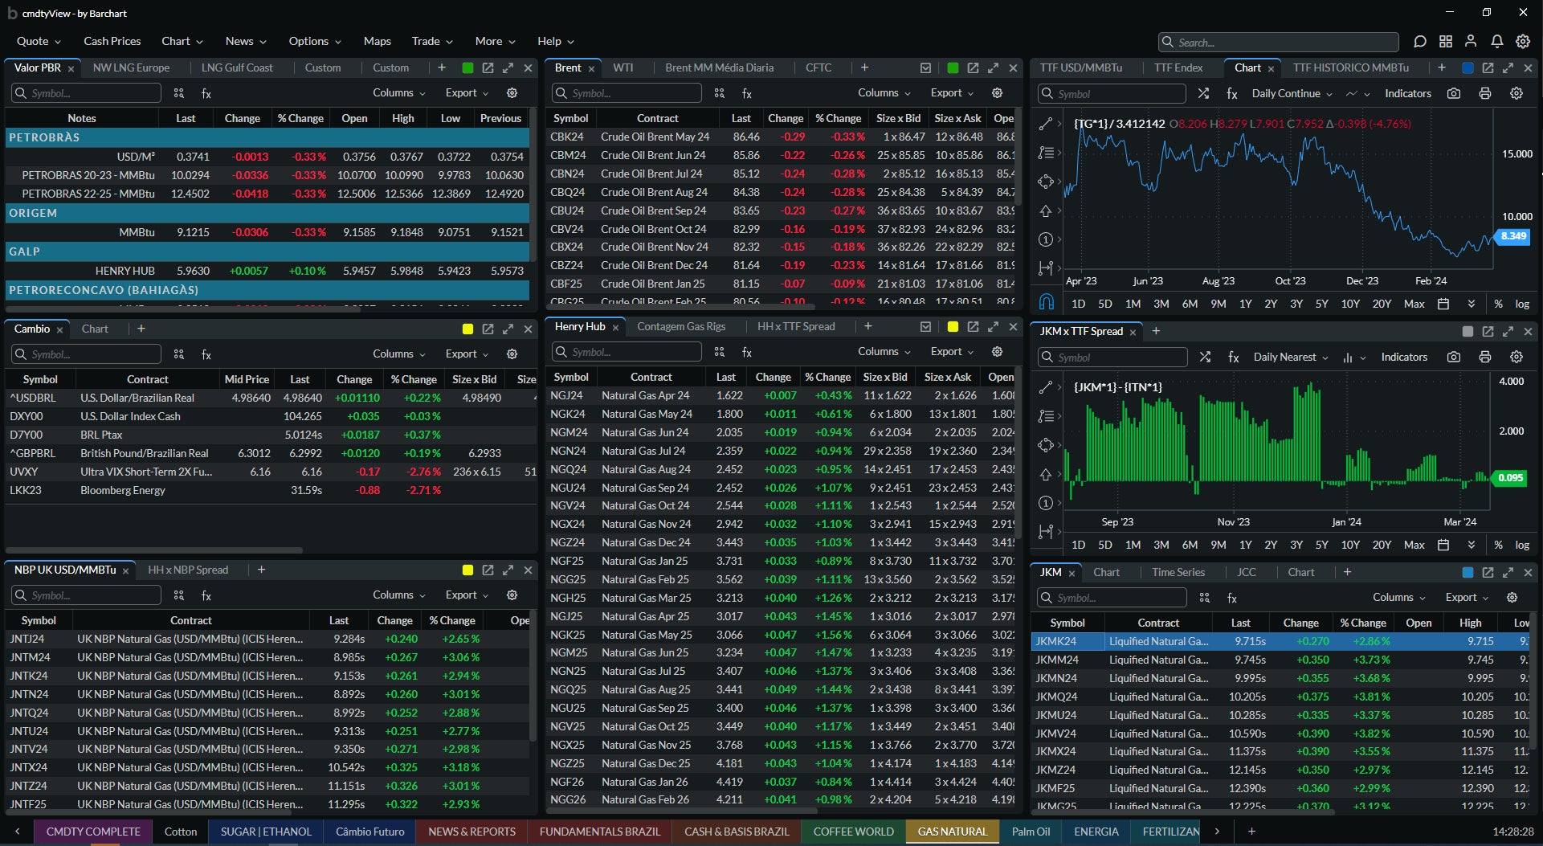Open the TTF chart settings gear
1543x846 pixels.
tap(1516, 93)
